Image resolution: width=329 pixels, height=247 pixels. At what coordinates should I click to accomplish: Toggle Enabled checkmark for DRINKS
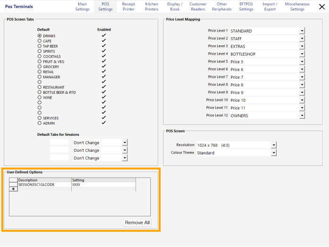pos(104,35)
